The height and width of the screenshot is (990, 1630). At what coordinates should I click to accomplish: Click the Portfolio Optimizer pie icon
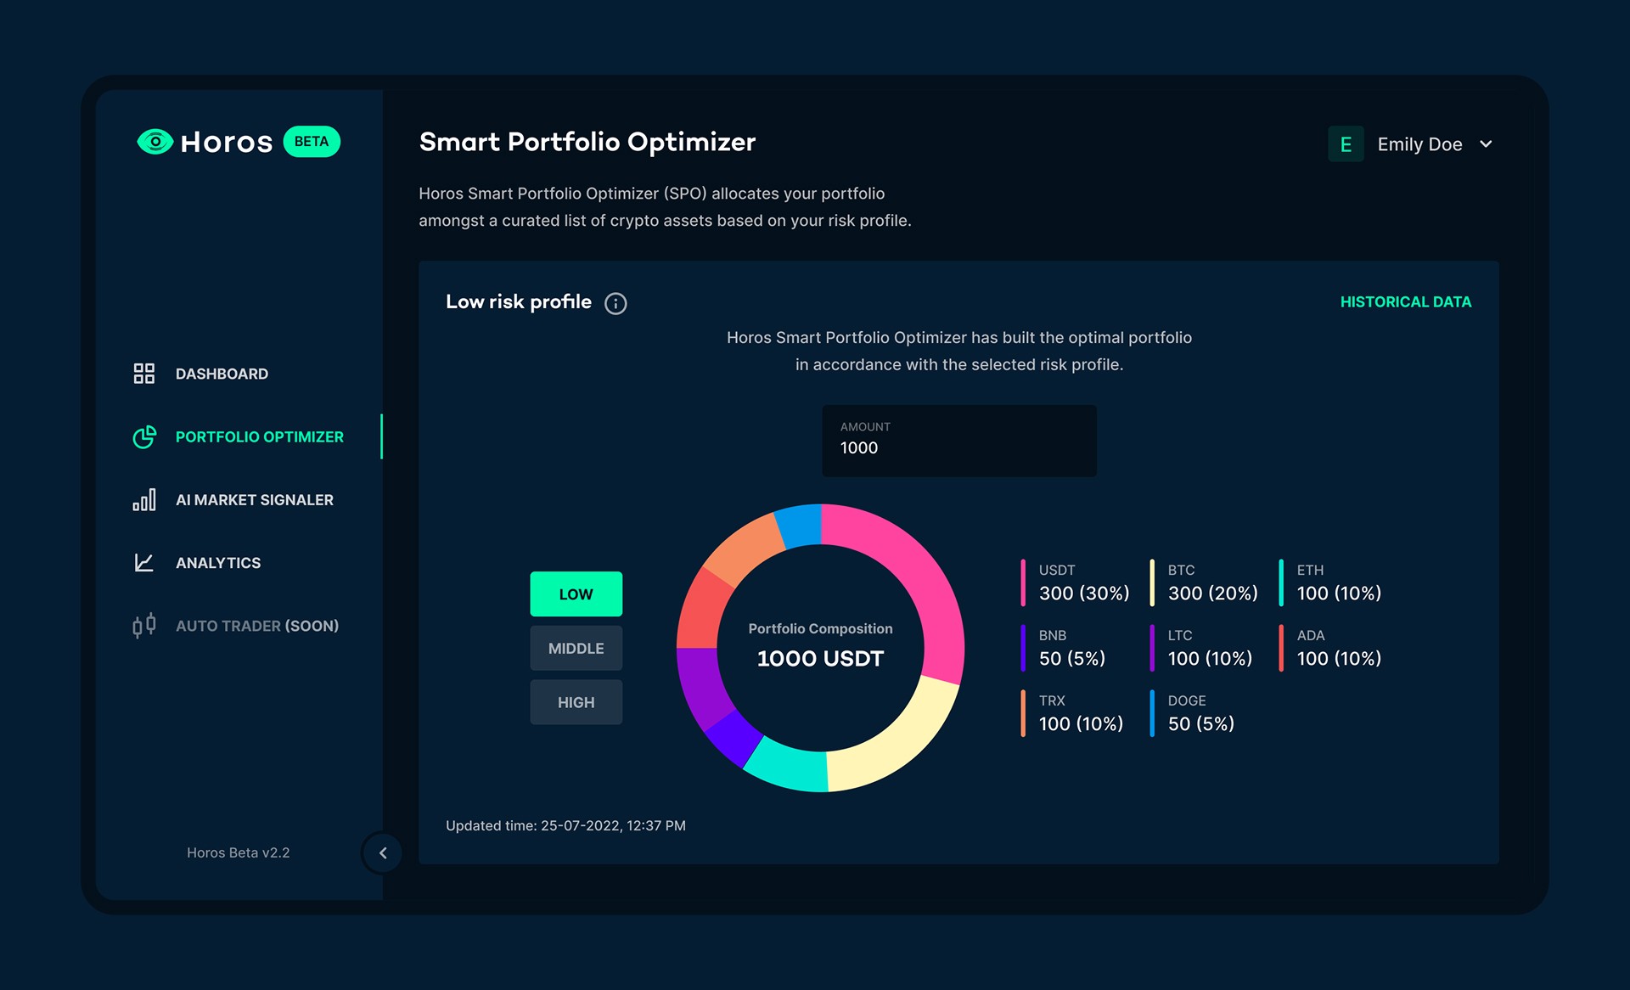pyautogui.click(x=144, y=436)
